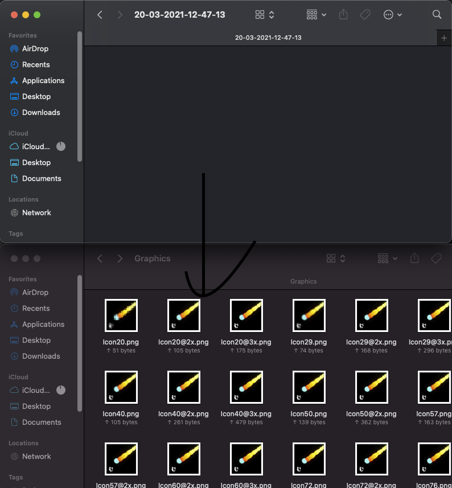Select Icon40@3x.png thumbnail
The height and width of the screenshot is (488, 452).
pyautogui.click(x=246, y=387)
